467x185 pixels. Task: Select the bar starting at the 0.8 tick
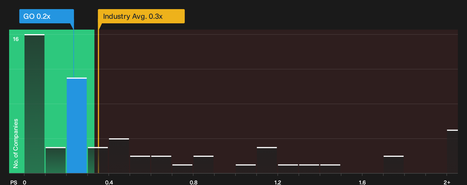tap(204, 164)
